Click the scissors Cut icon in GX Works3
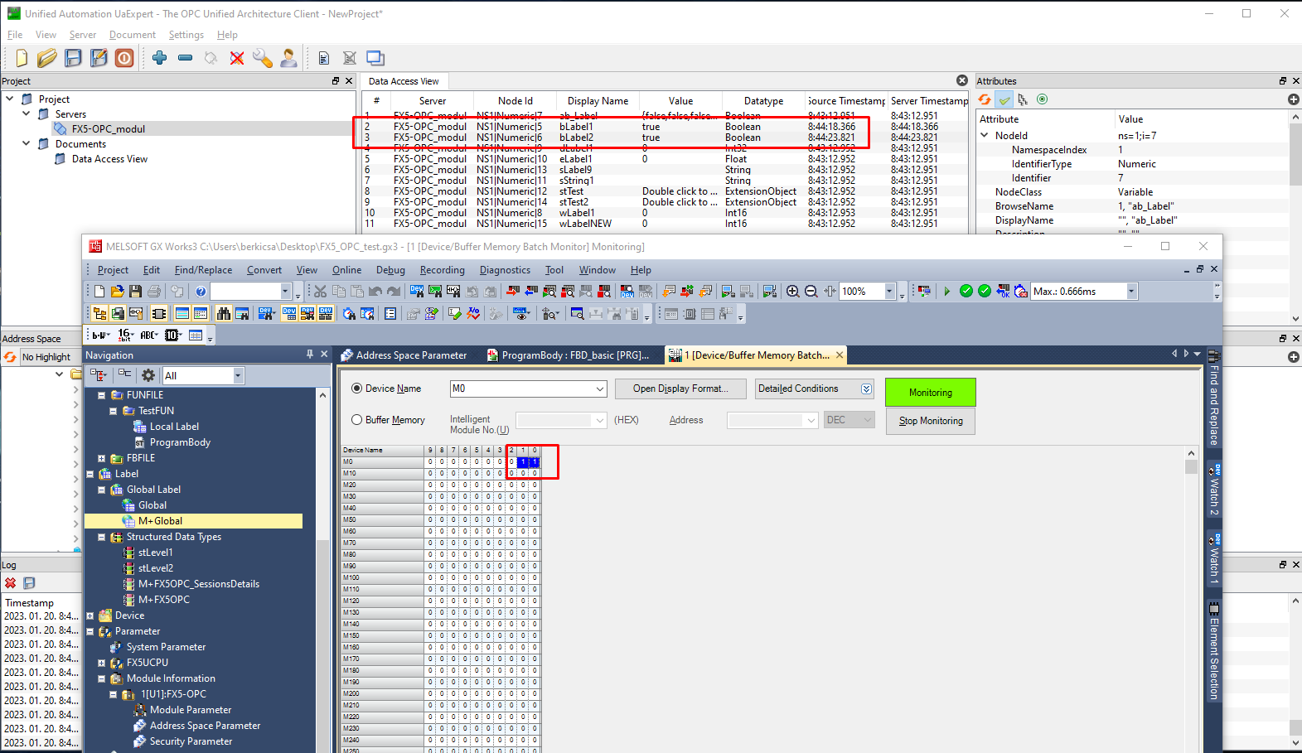The width and height of the screenshot is (1302, 753). (320, 292)
